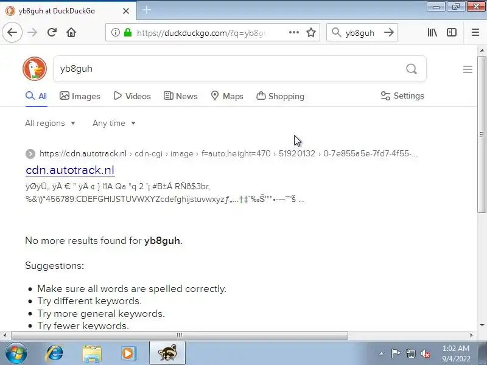Click the green secure connection padlock
Screen dimensions: 487x365
[x=128, y=32]
